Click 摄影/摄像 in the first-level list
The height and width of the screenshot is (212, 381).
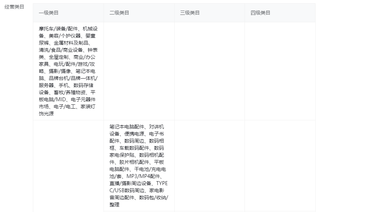[x=60, y=71]
